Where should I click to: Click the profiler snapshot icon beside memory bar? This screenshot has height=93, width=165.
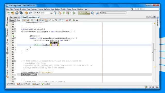pos(93,13)
